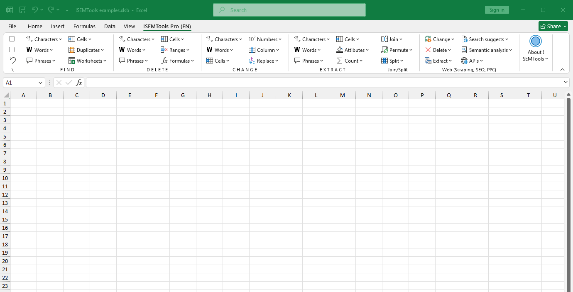Collapse the ribbon using the chevron
Image resolution: width=573 pixels, height=292 pixels.
click(x=562, y=69)
